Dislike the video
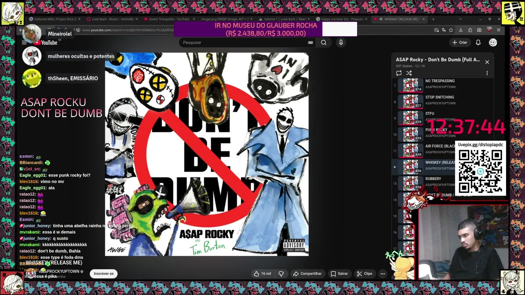 click(x=281, y=274)
